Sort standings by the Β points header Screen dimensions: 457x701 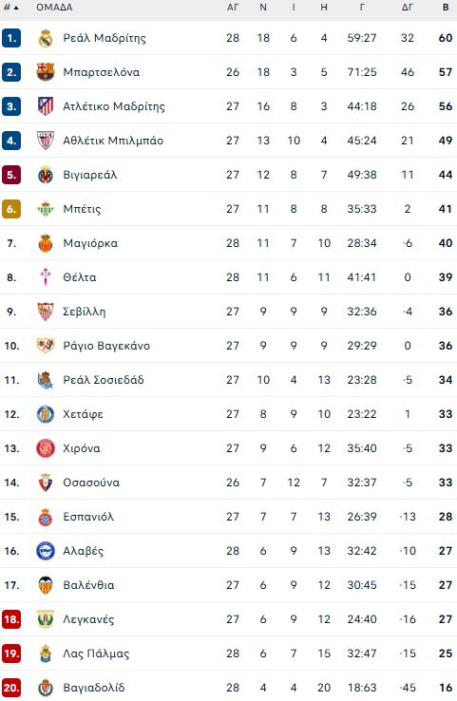(446, 8)
